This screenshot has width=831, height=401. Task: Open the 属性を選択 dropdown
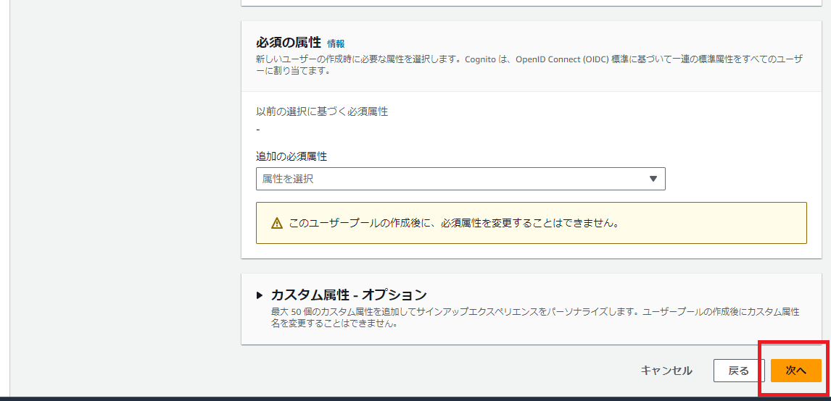[x=460, y=179]
